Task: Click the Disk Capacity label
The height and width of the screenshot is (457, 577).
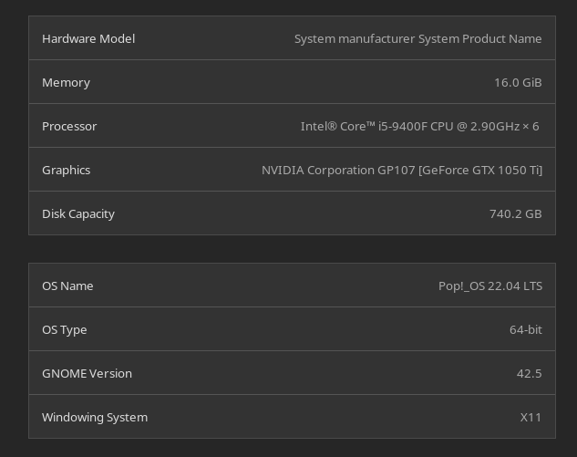Action: tap(78, 213)
